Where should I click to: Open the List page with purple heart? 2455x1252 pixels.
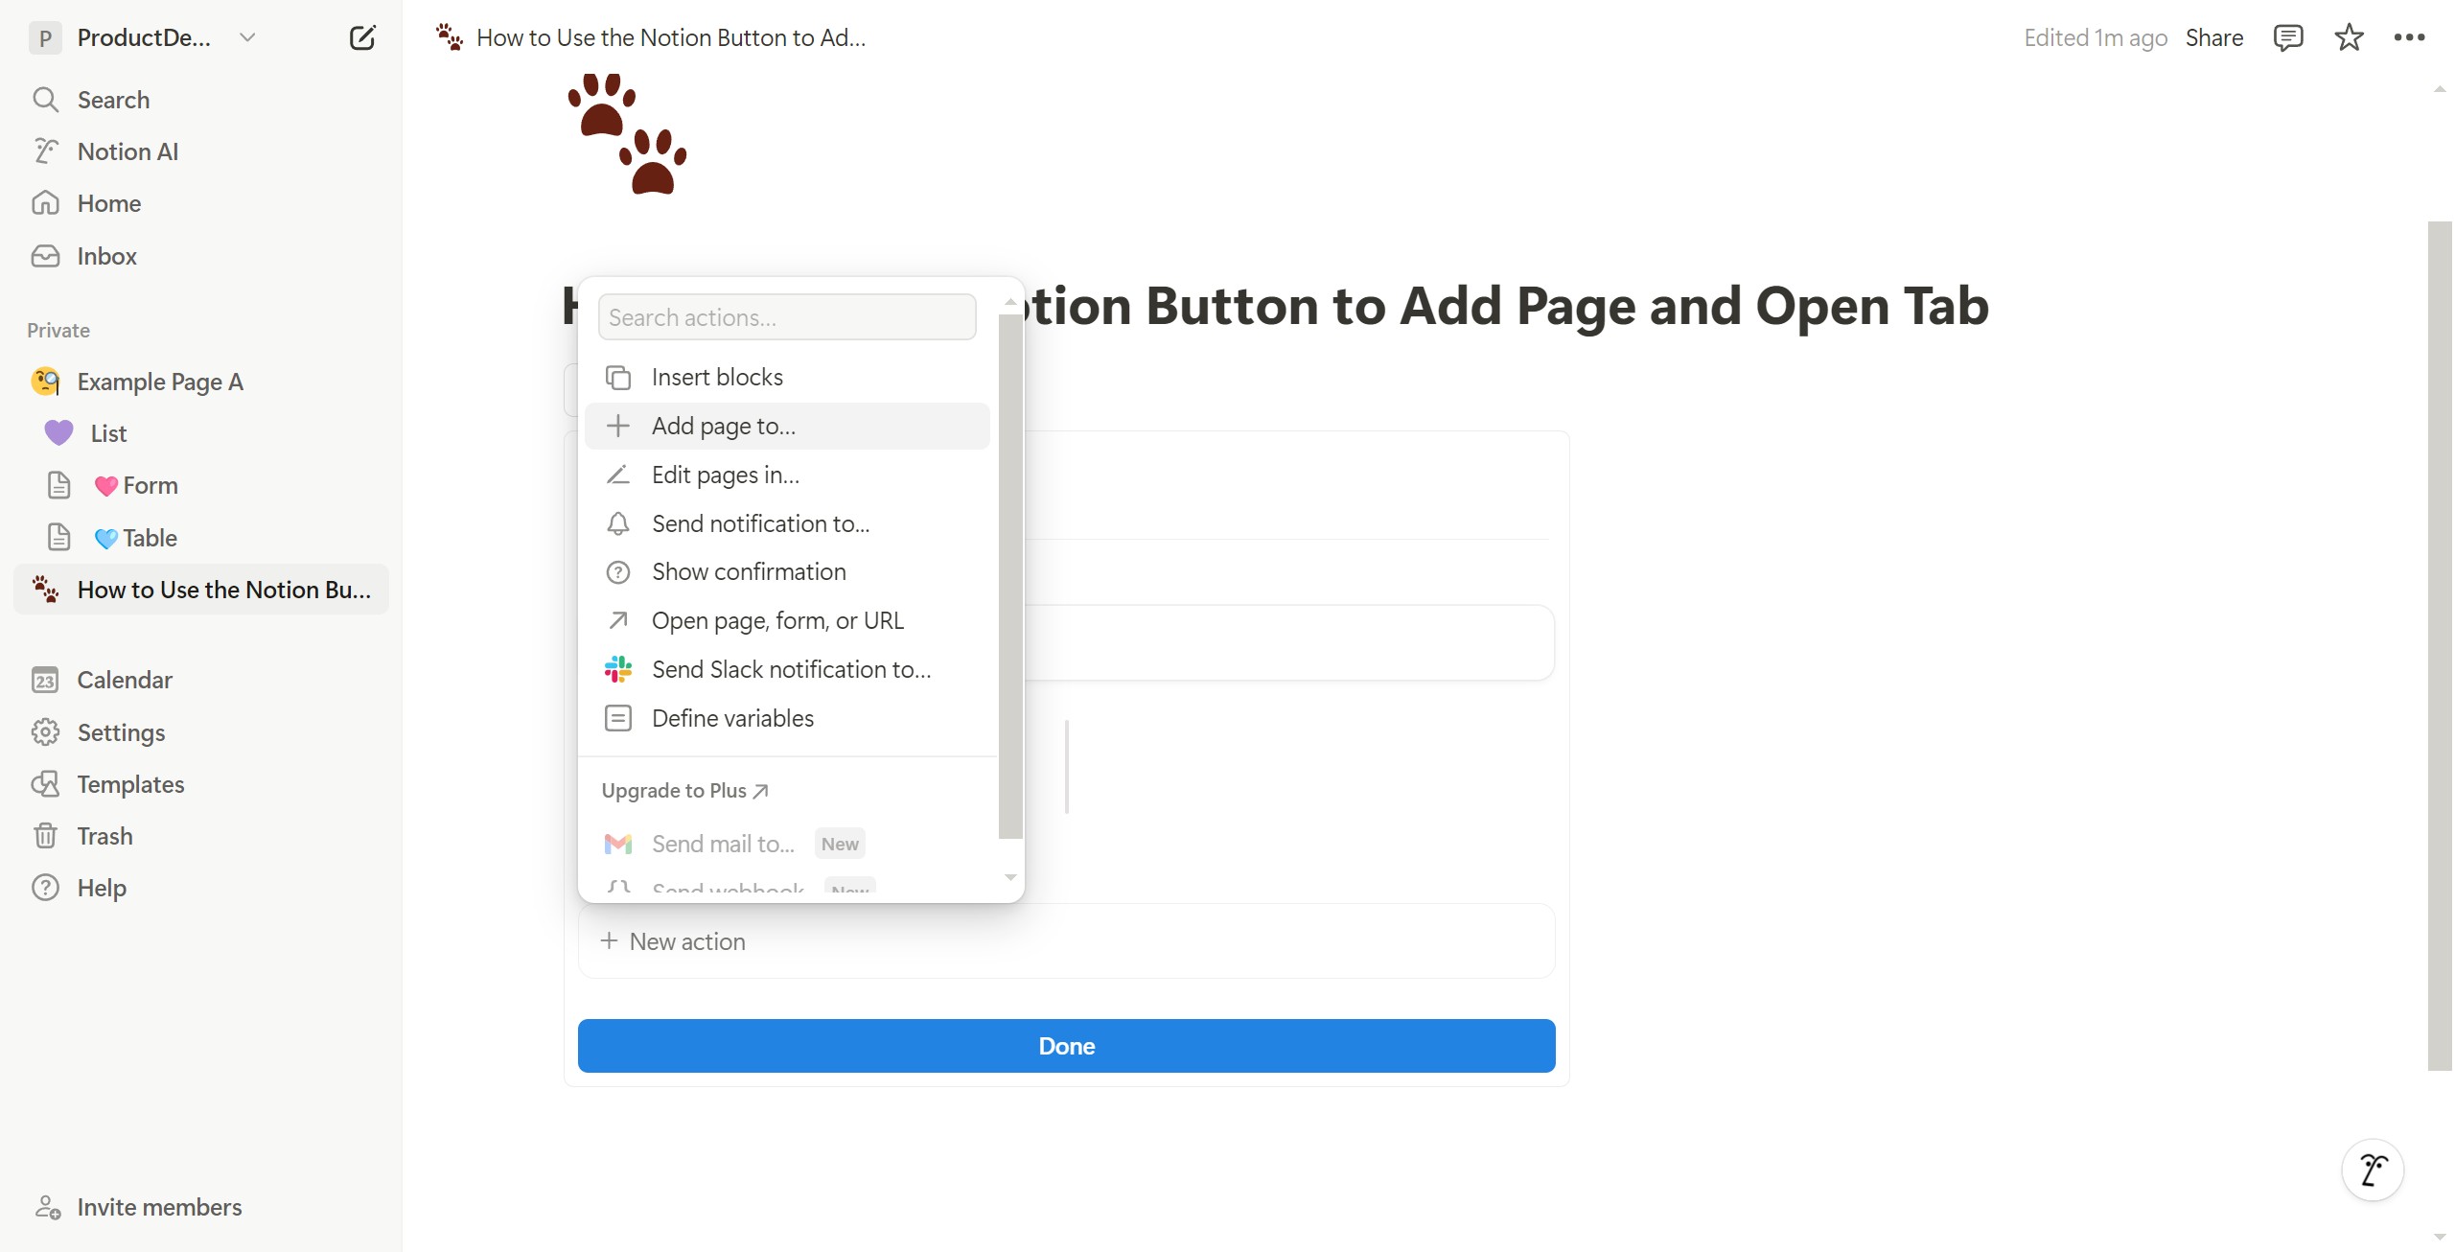[201, 433]
